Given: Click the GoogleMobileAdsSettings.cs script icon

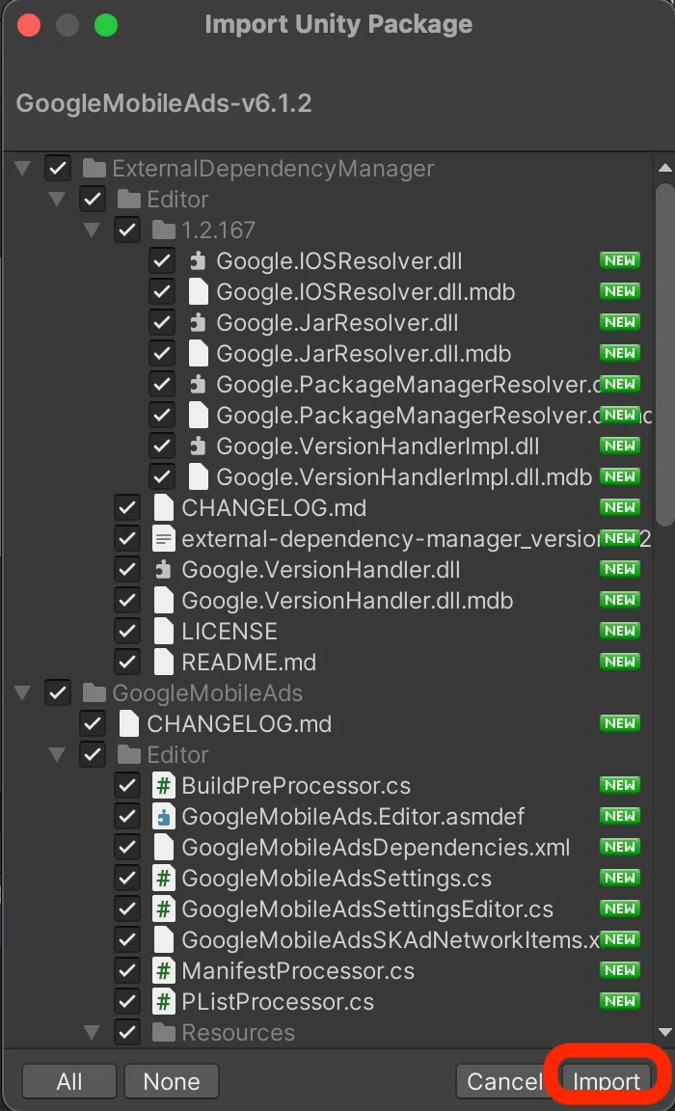Looking at the screenshot, I should pos(164,878).
